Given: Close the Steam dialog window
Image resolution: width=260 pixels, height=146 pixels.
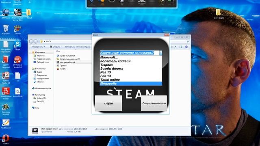Looking at the screenshot, I should click(167, 35).
